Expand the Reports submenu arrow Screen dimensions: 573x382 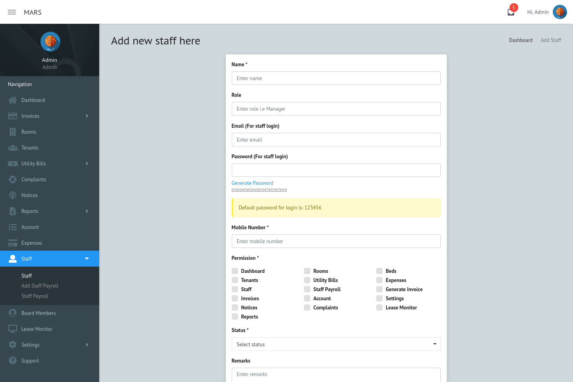pyautogui.click(x=87, y=211)
